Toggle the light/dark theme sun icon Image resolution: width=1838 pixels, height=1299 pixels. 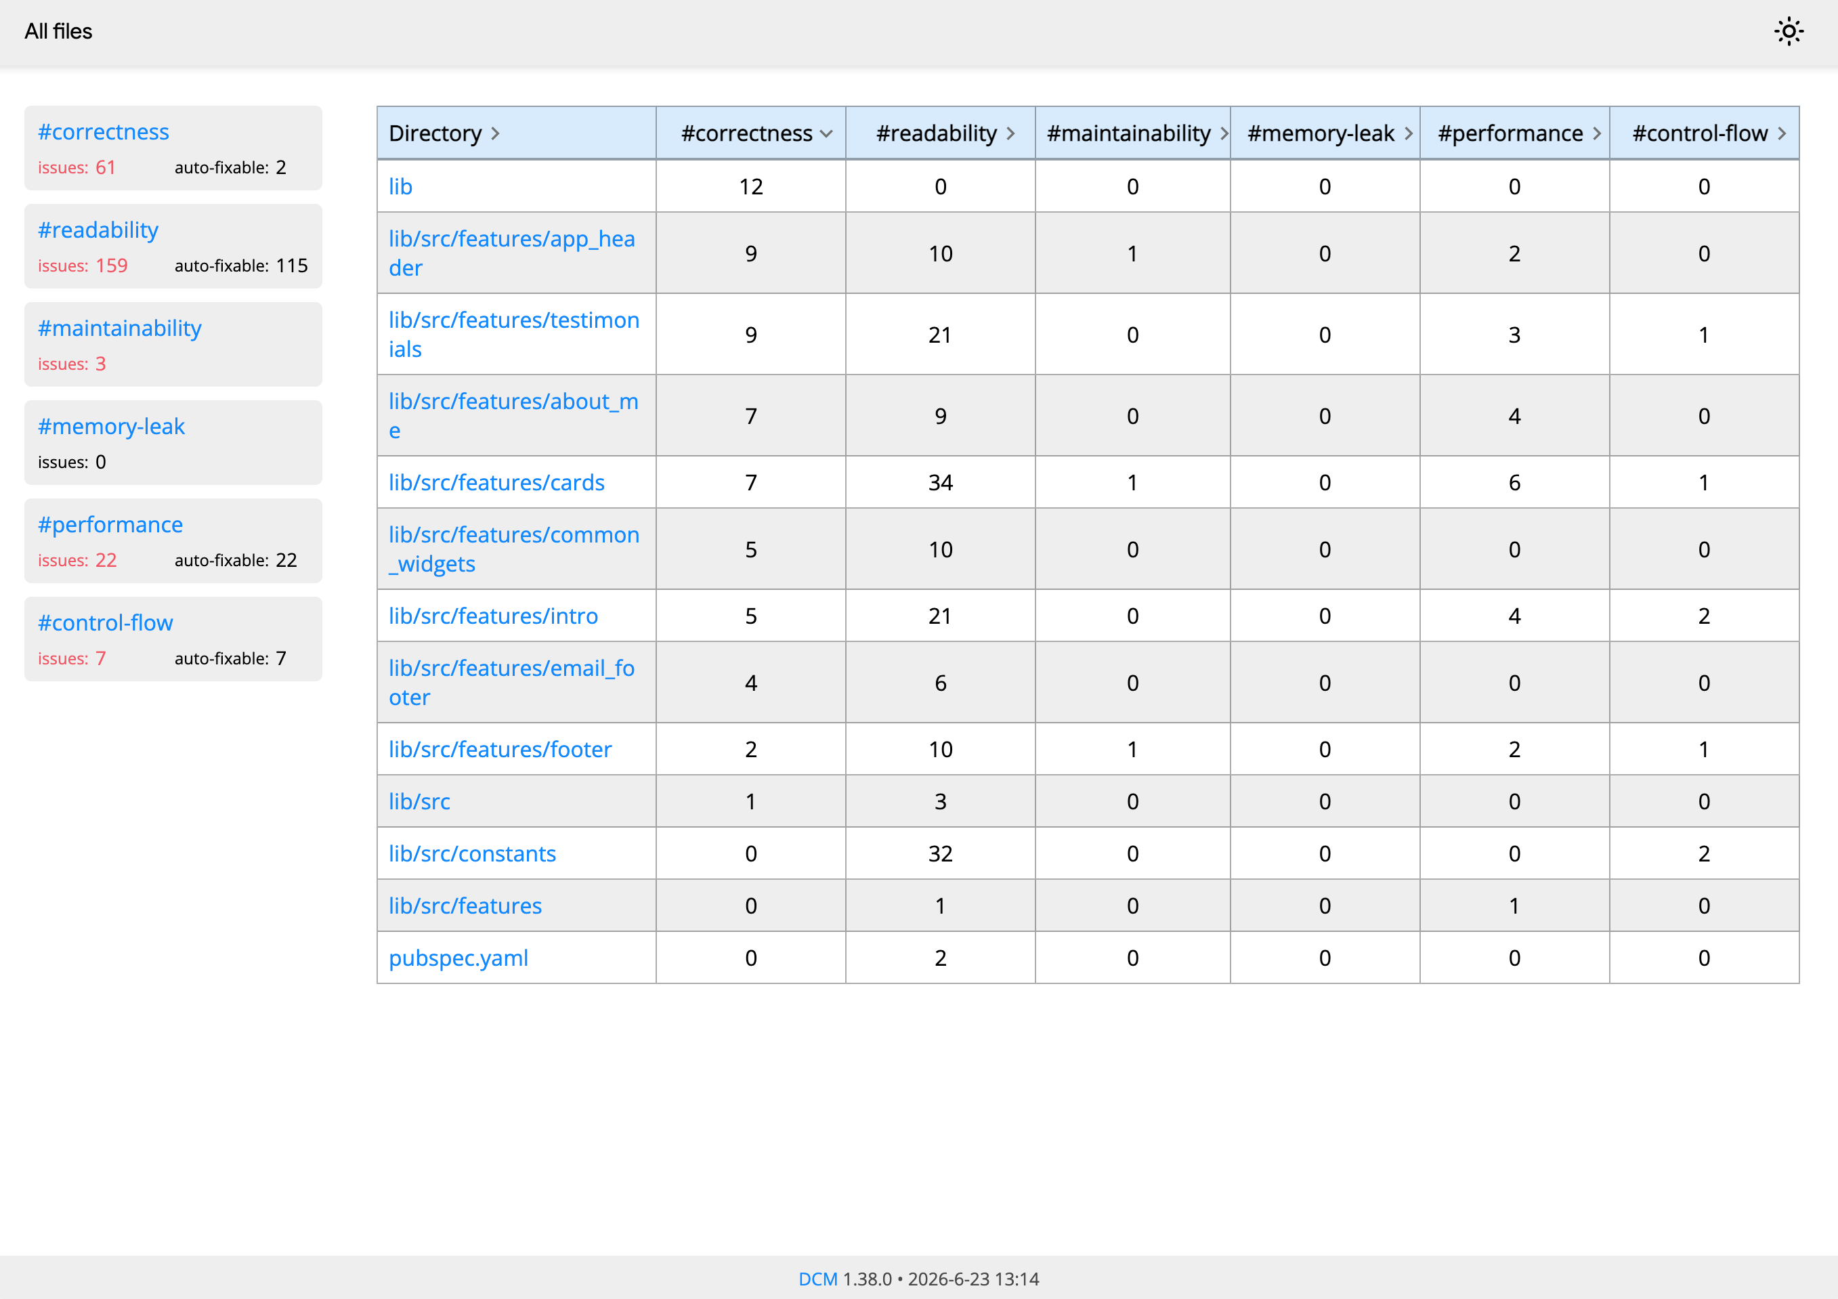coord(1789,31)
